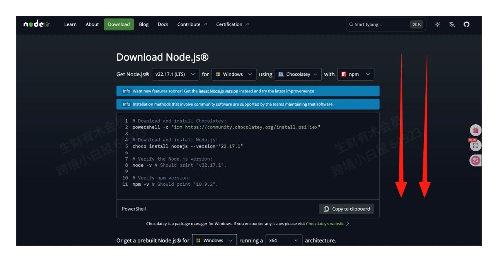Open the Blog menu item
This screenshot has height=262, width=498.
[144, 24]
